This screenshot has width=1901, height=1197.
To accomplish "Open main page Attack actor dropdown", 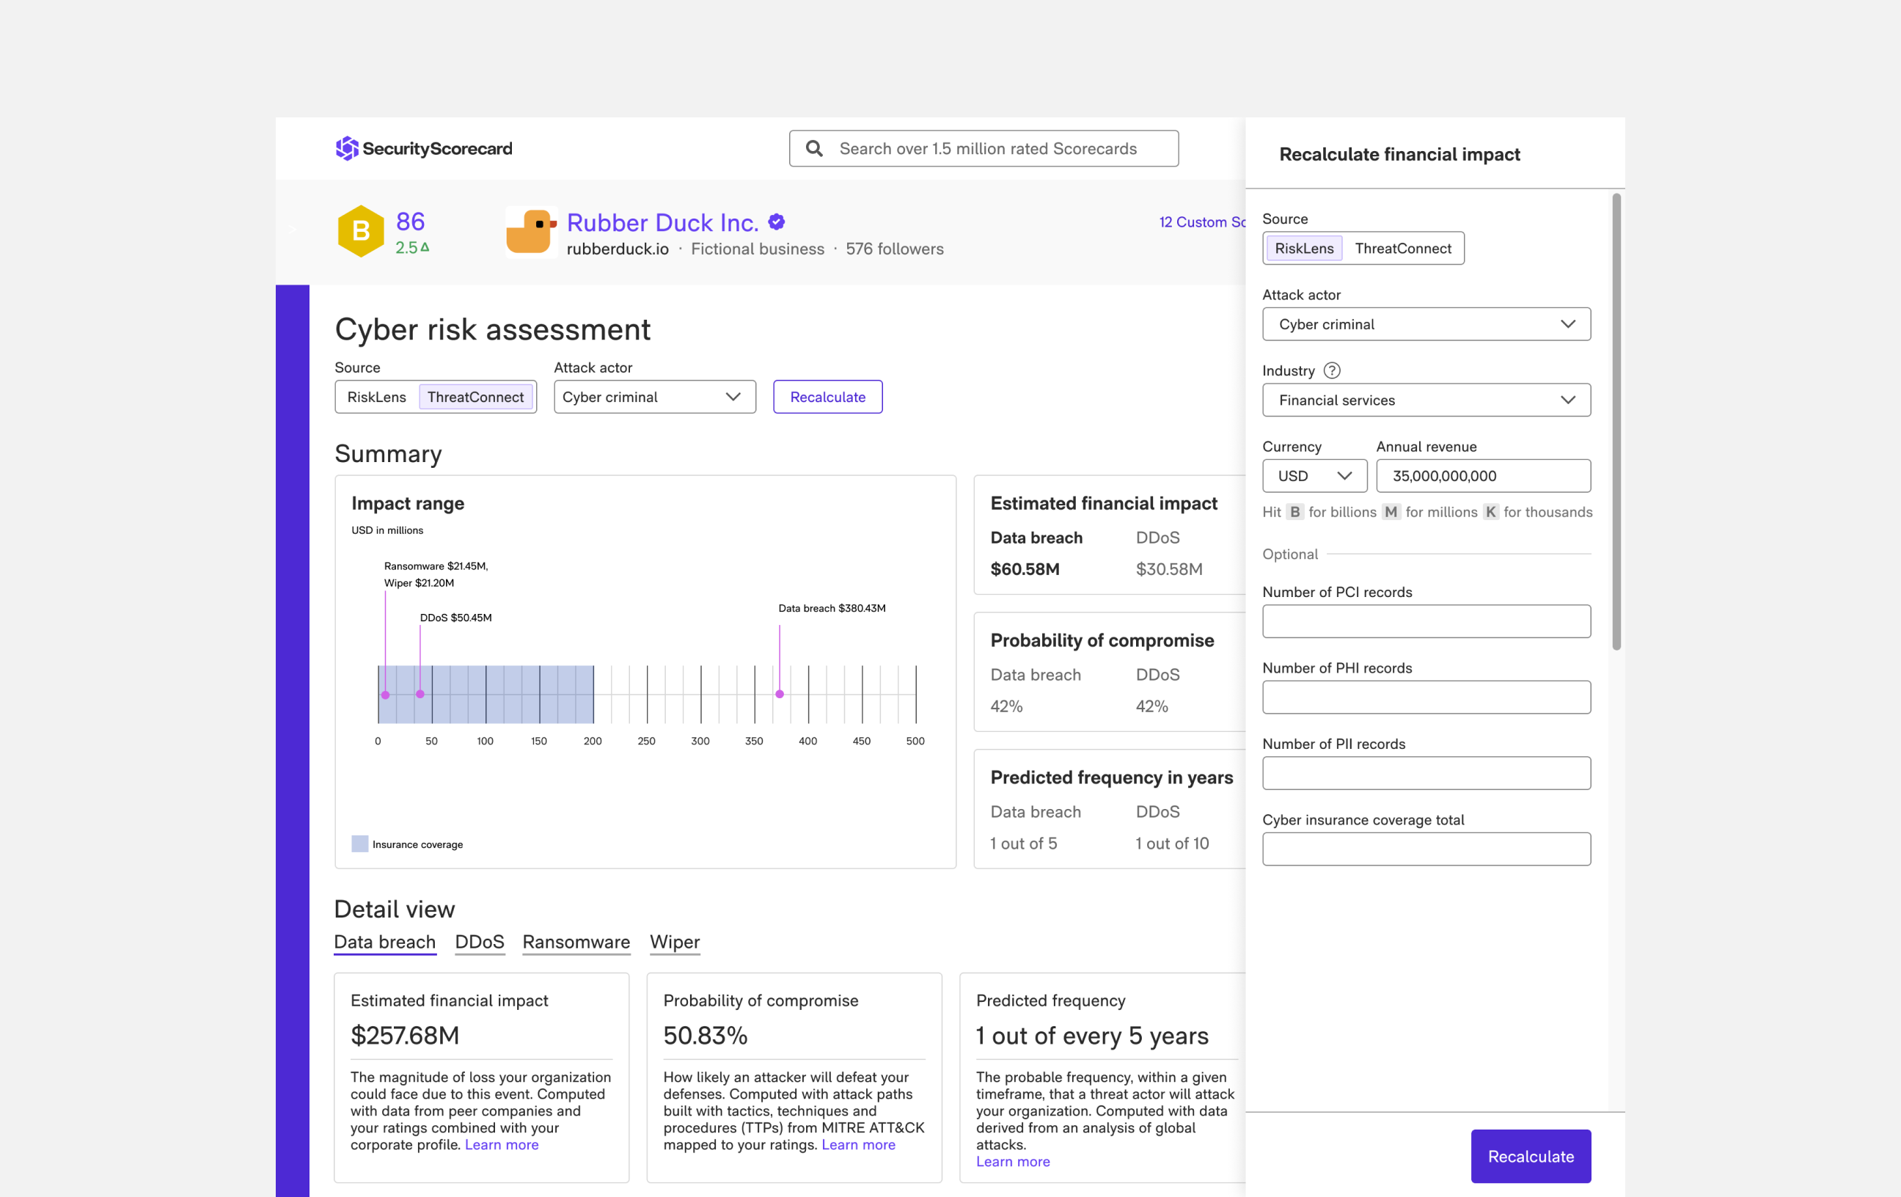I will pos(654,397).
